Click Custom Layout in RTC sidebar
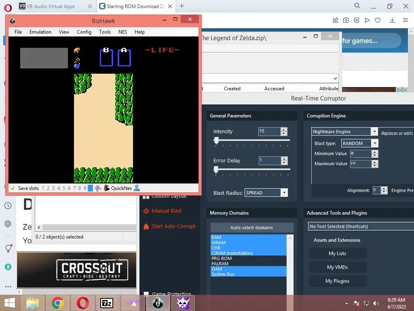The width and height of the screenshot is (414, 311). click(x=169, y=196)
